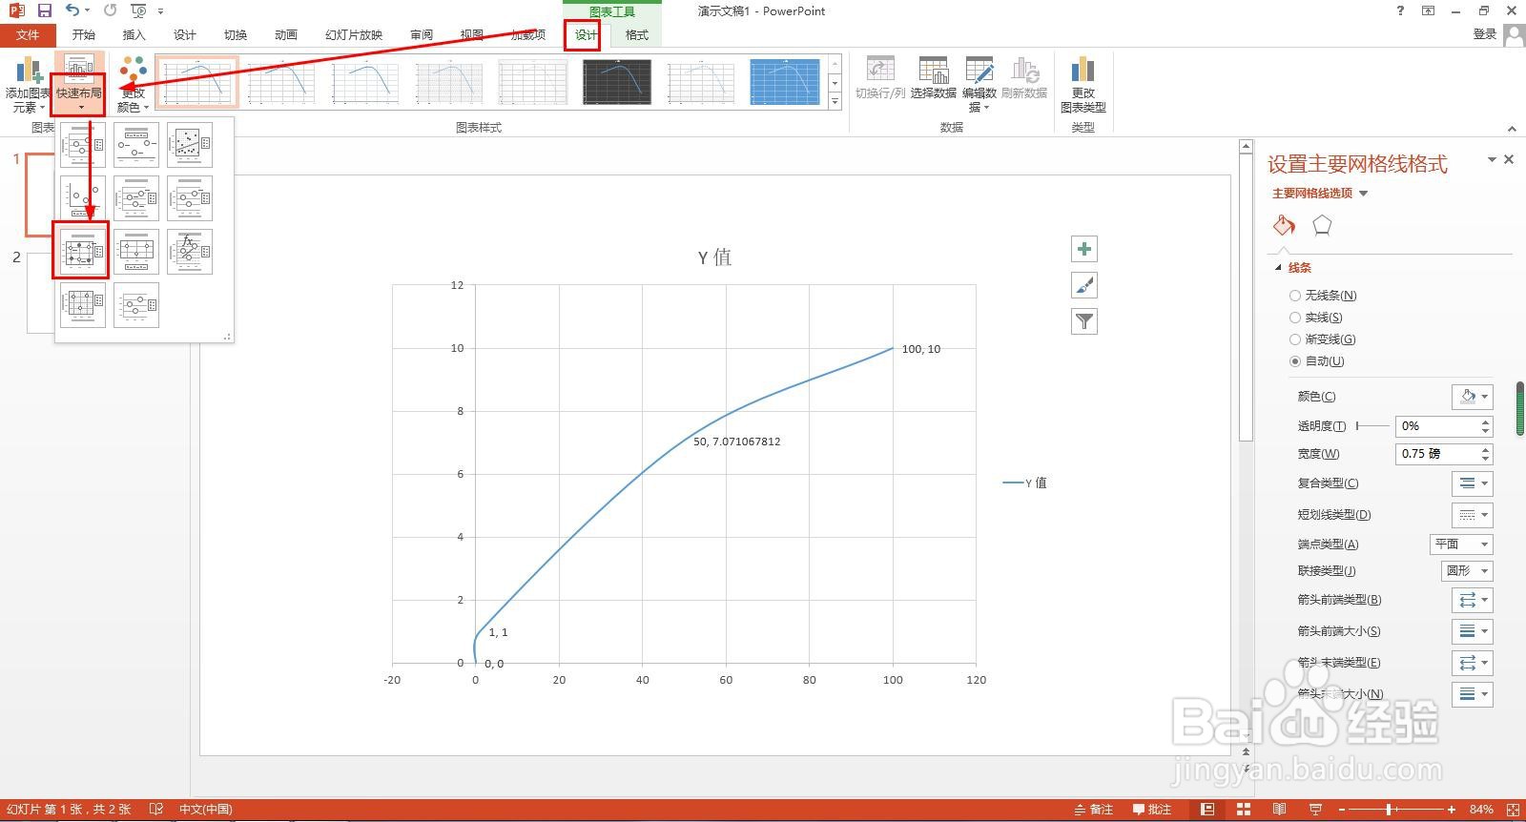Collapse the Line section expander
Viewport: 1526px width, 822px height.
(x=1279, y=268)
